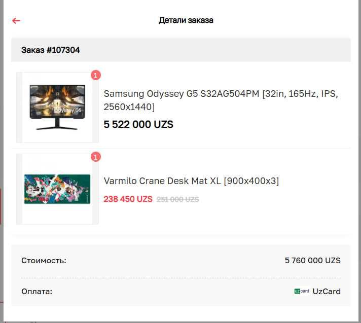Image resolution: width=361 pixels, height=323 pixels.
Task: Click the quantity badge on Varmilo mat
Action: 96,157
